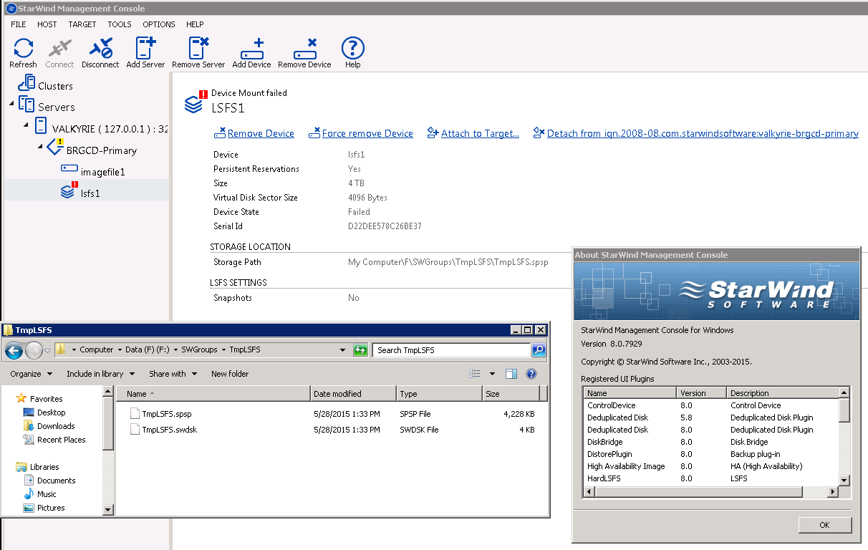Click the Remove Device toolbar icon
The image size is (868, 550).
pos(305,49)
